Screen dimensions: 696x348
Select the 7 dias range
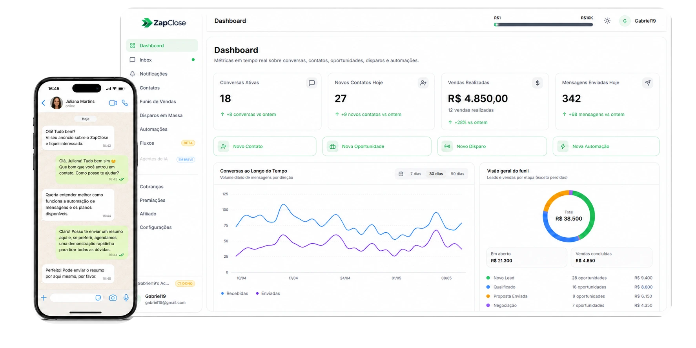pos(415,174)
